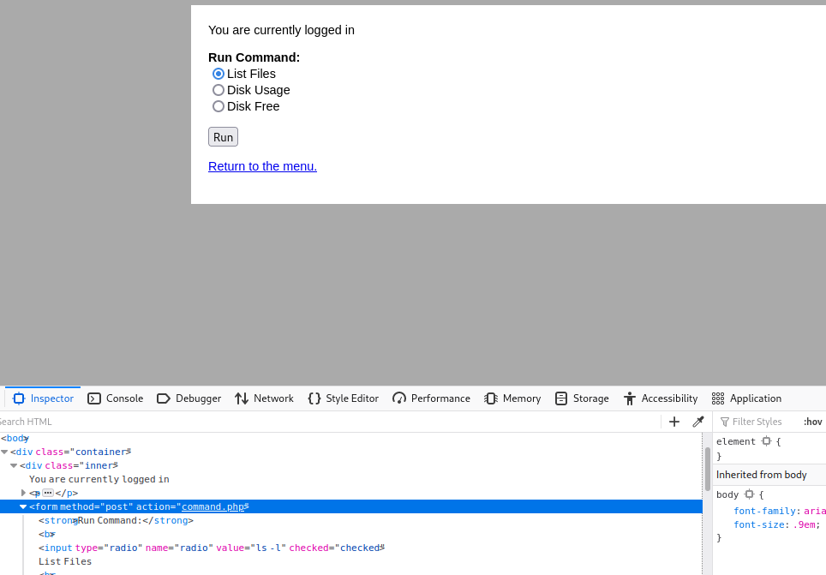Click the Network panel arrows icon

242,398
